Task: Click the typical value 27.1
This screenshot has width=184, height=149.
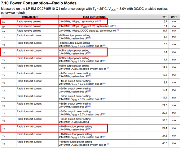Action: pos(165,128)
